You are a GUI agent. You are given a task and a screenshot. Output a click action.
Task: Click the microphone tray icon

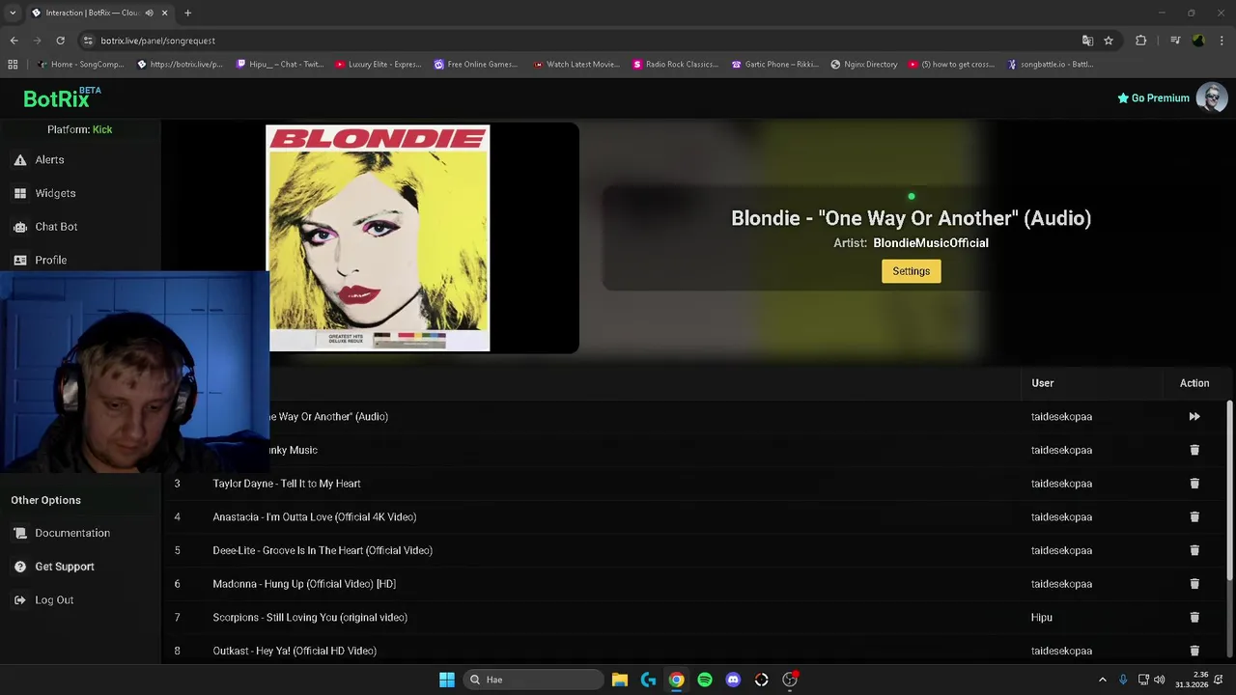coord(1123,680)
